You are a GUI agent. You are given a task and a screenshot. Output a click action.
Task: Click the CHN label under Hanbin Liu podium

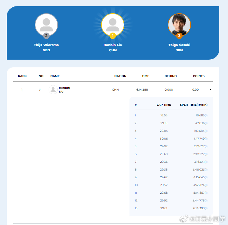tap(113, 50)
